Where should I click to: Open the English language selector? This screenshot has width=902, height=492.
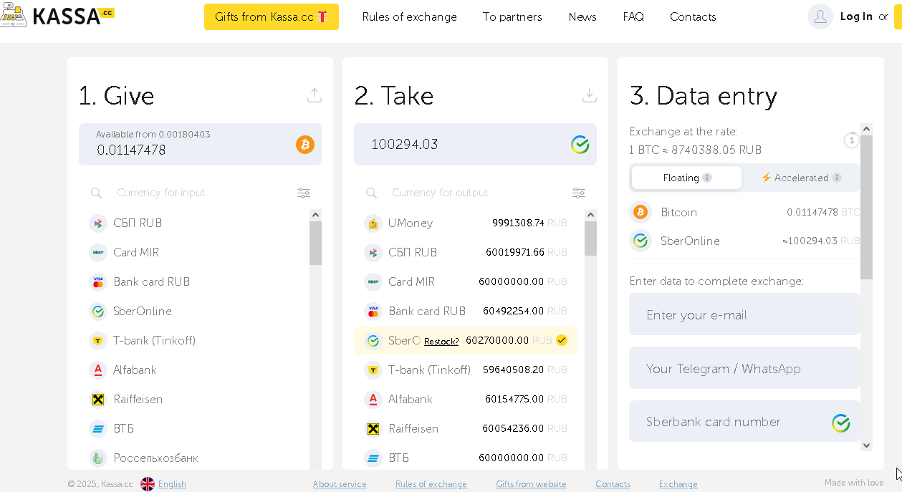[x=172, y=484]
